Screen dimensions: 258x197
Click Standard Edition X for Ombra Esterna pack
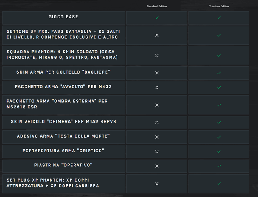157,105
